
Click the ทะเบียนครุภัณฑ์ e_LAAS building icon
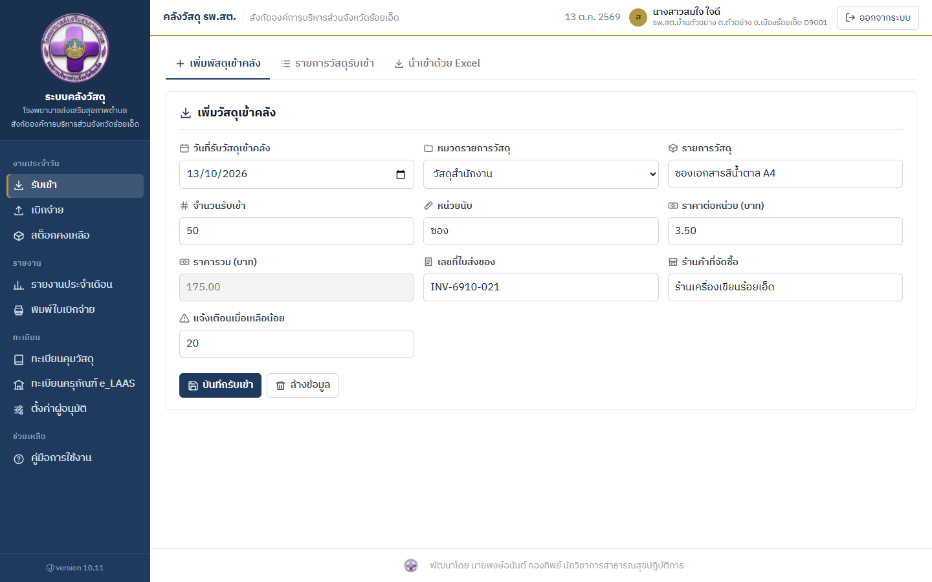click(x=19, y=384)
